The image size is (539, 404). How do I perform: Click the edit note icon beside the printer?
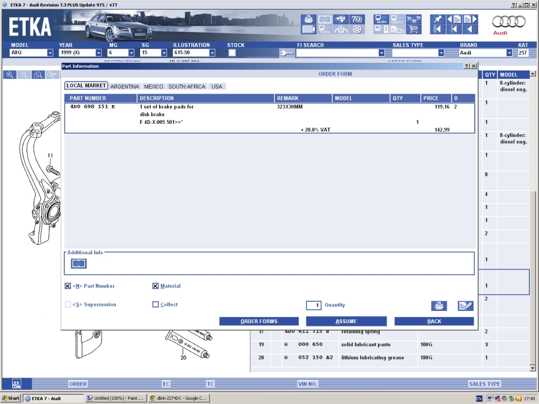coord(466,305)
